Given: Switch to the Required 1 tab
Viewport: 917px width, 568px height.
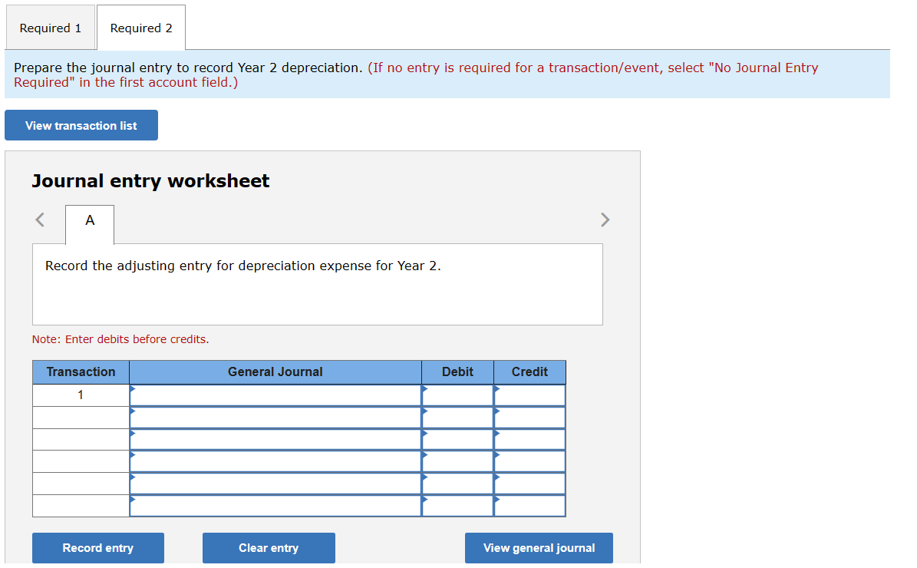Looking at the screenshot, I should point(50,28).
